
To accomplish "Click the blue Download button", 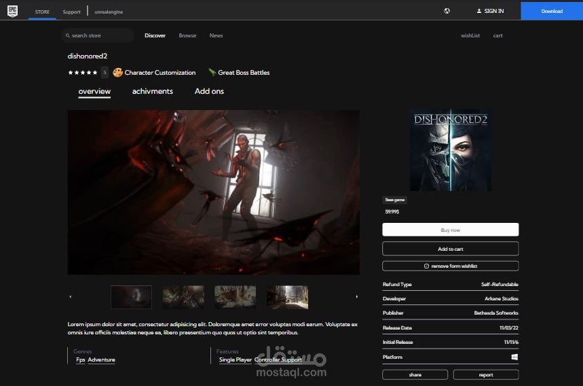I will coord(552,11).
